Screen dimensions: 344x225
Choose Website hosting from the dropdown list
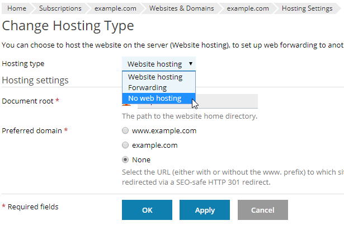click(x=155, y=77)
